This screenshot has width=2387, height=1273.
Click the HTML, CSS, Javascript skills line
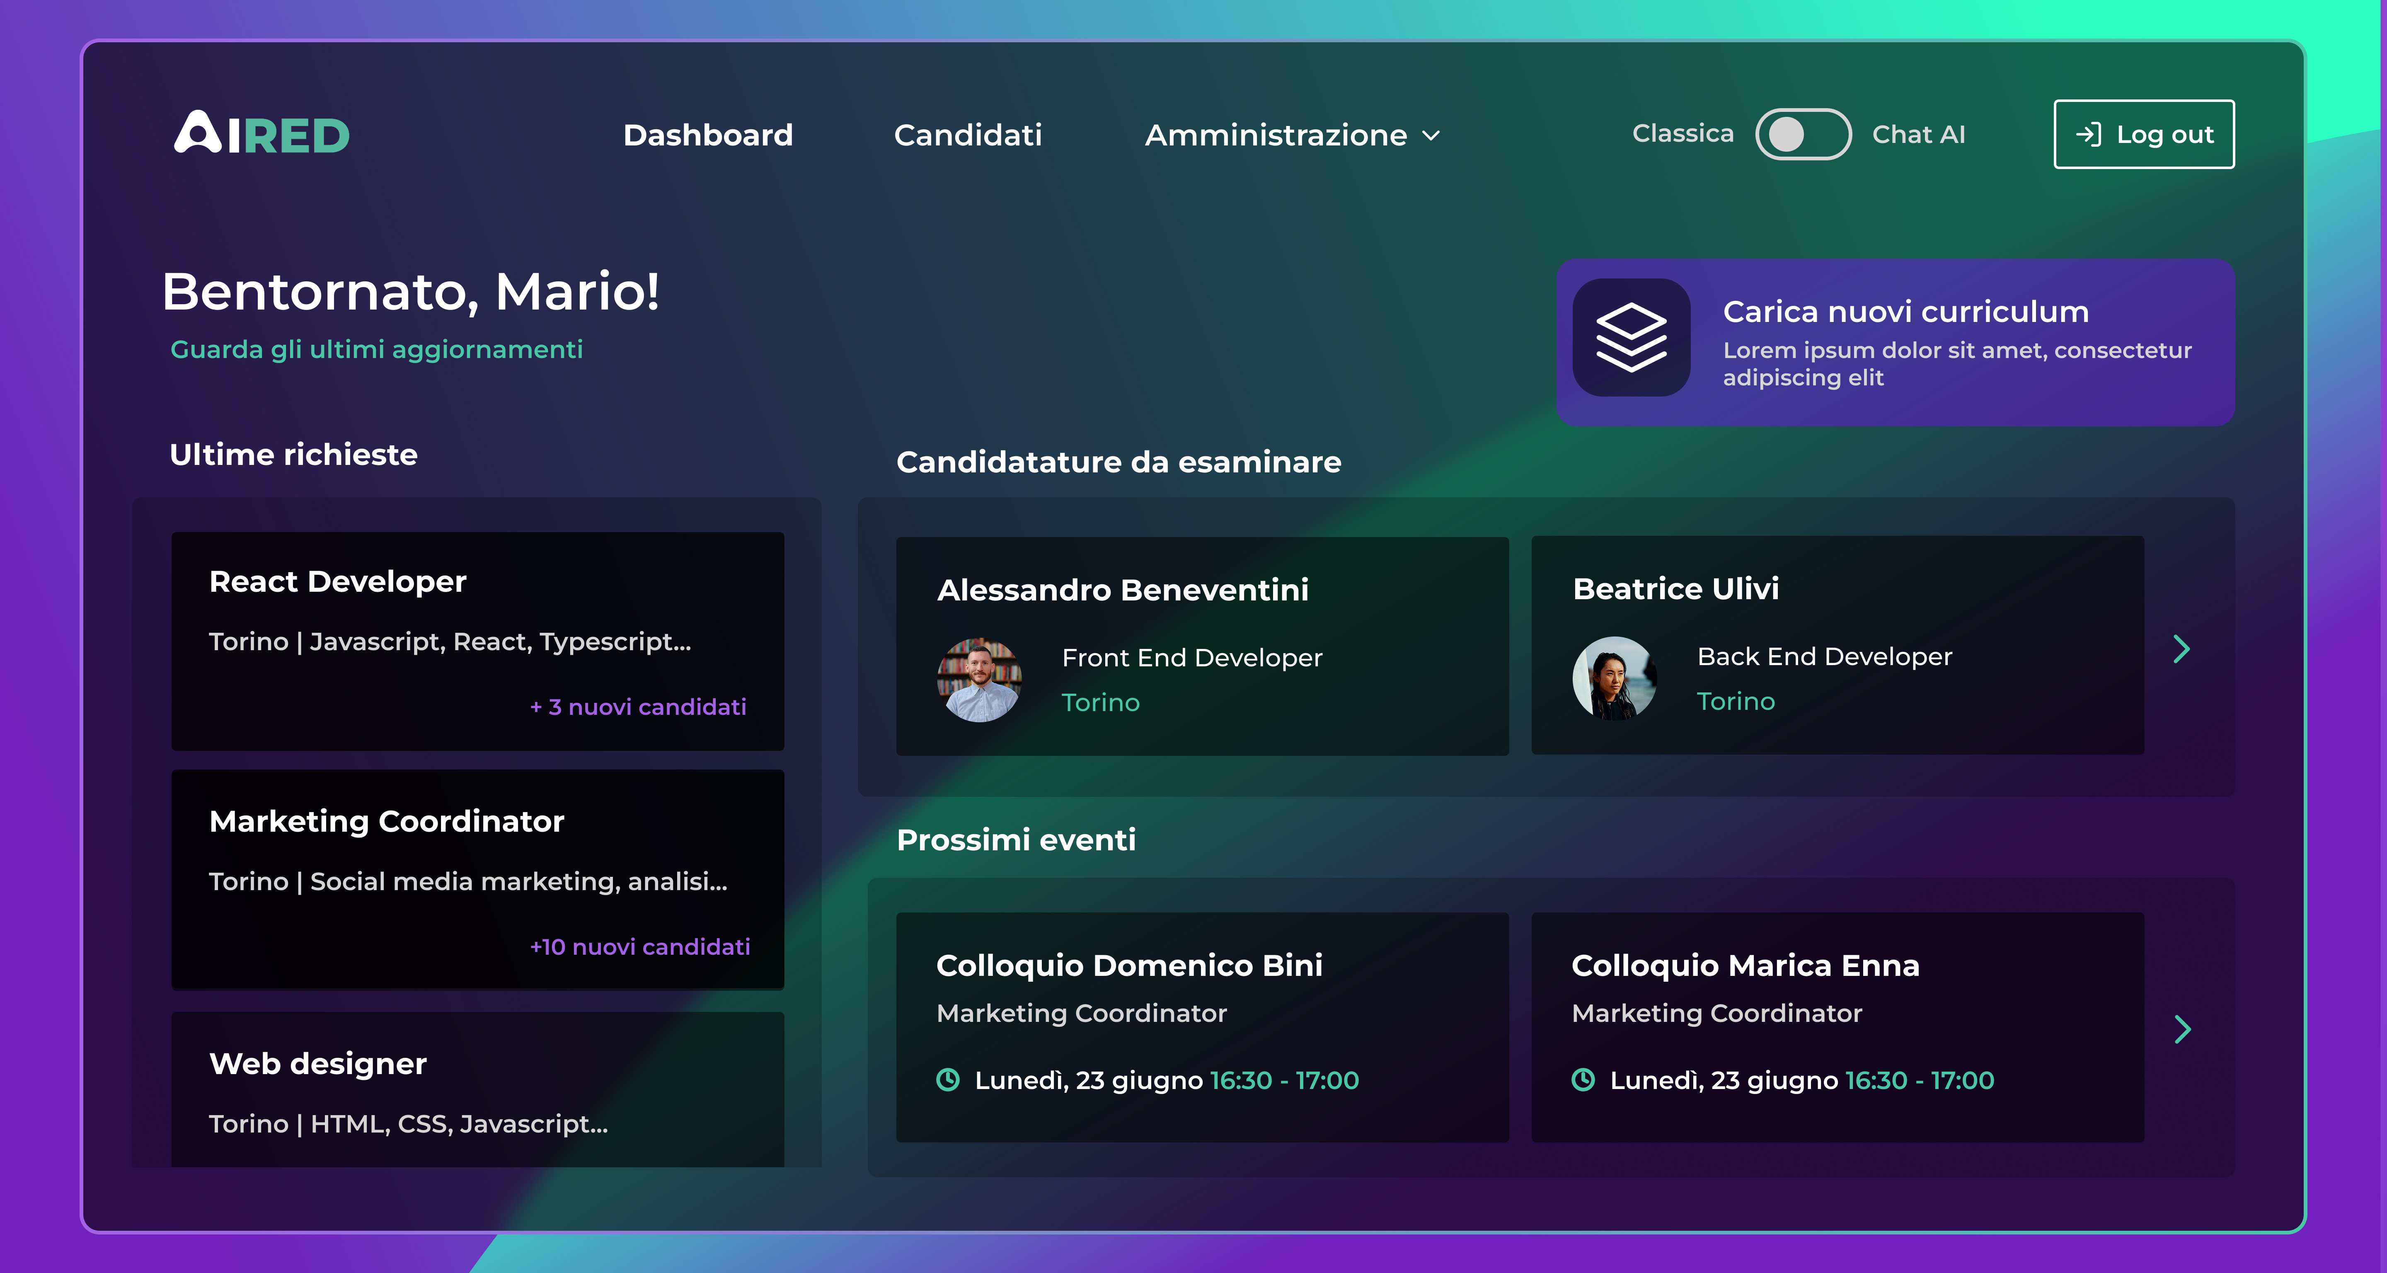[409, 1124]
